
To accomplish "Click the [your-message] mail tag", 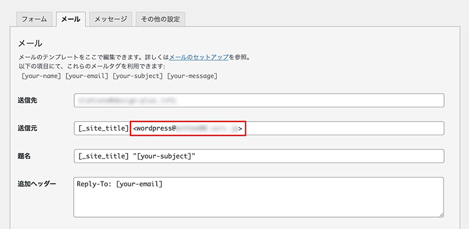I will (x=192, y=76).
